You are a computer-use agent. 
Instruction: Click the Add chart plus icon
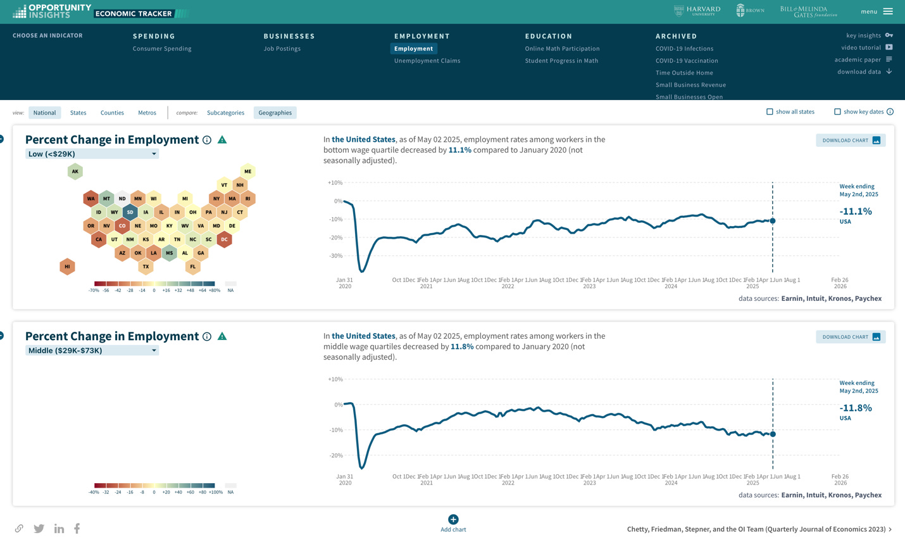pyautogui.click(x=453, y=519)
